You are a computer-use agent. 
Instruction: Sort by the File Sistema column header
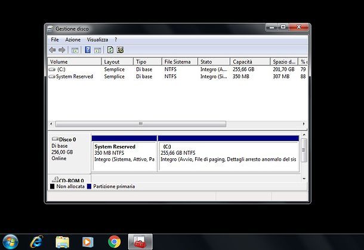point(180,62)
